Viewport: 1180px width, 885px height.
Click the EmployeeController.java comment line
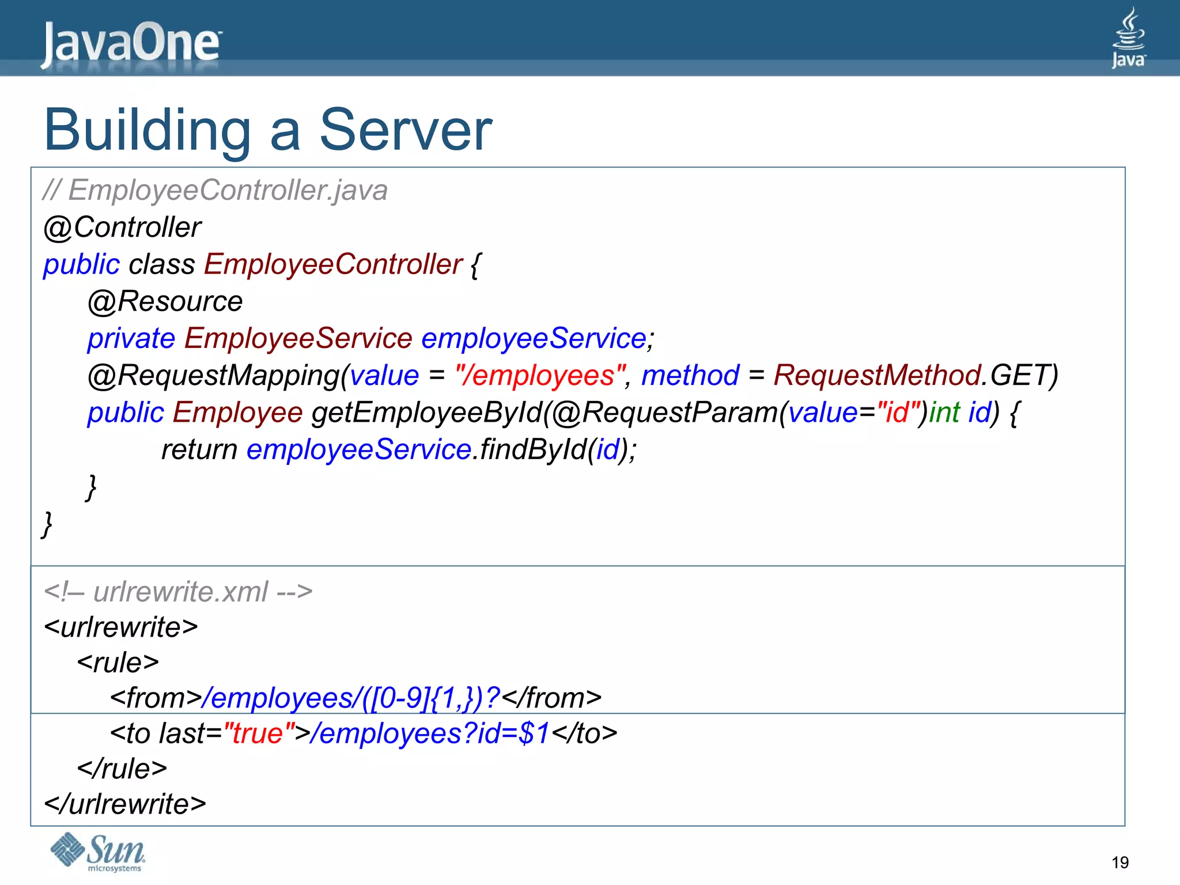(x=215, y=190)
